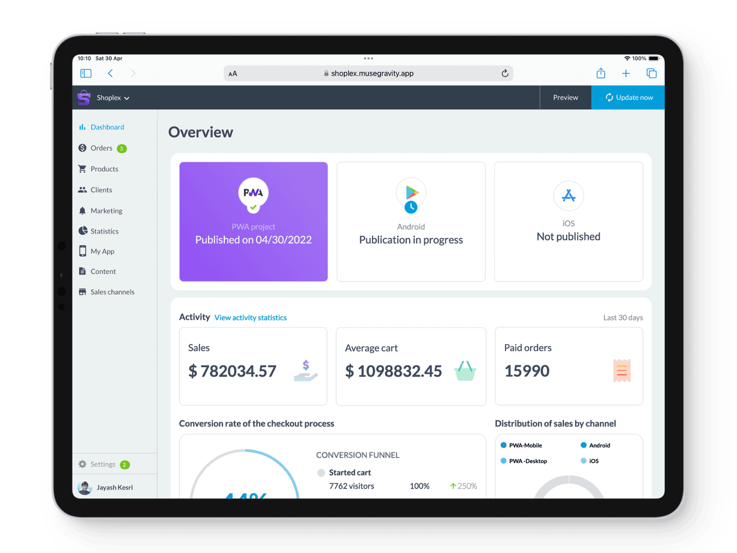Click the Google Play Android icon
This screenshot has height=553, width=737.
click(x=411, y=193)
